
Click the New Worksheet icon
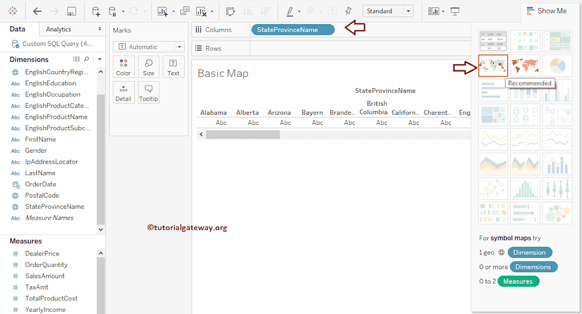point(163,11)
